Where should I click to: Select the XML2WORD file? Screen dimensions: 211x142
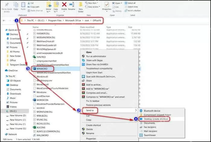click(41, 135)
